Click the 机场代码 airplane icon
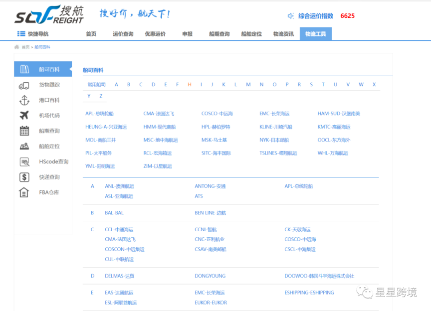The width and height of the screenshot is (431, 311). 24,115
